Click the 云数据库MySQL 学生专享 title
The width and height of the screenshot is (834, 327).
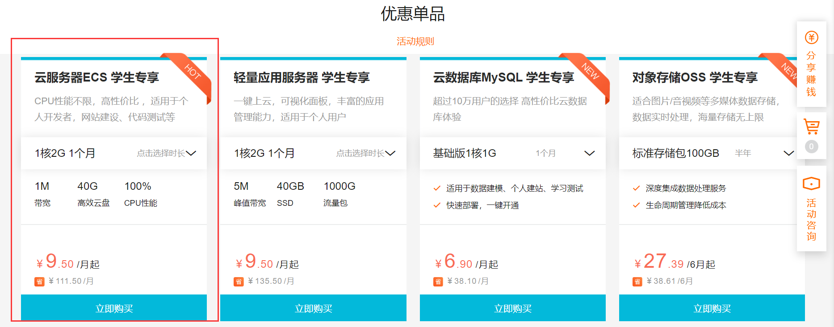pos(503,78)
